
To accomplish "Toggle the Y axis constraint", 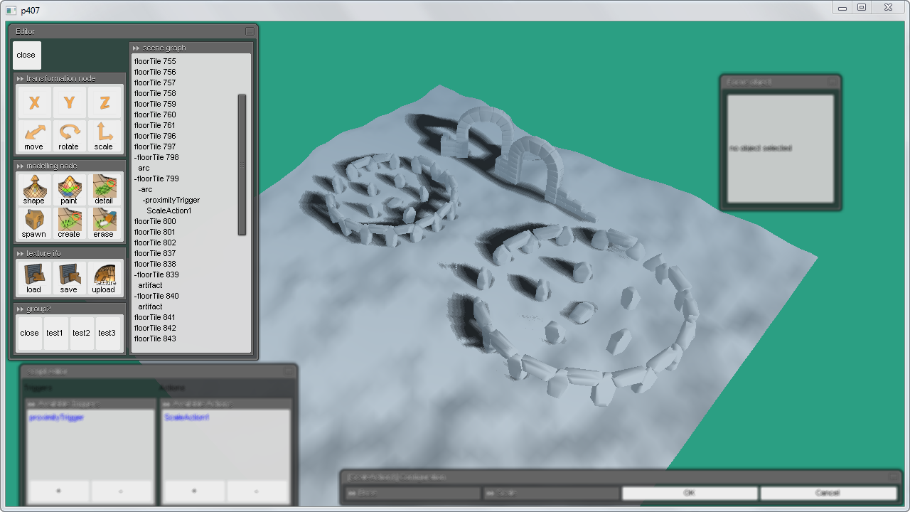I will (x=69, y=102).
